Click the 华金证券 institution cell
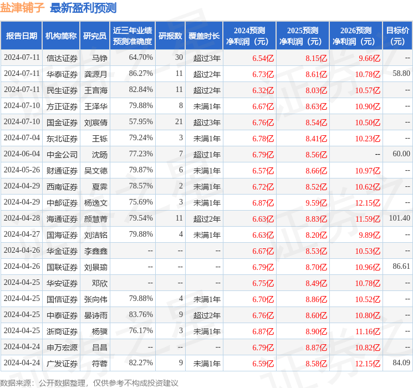The height and width of the screenshot is (388, 413). [x=62, y=251]
